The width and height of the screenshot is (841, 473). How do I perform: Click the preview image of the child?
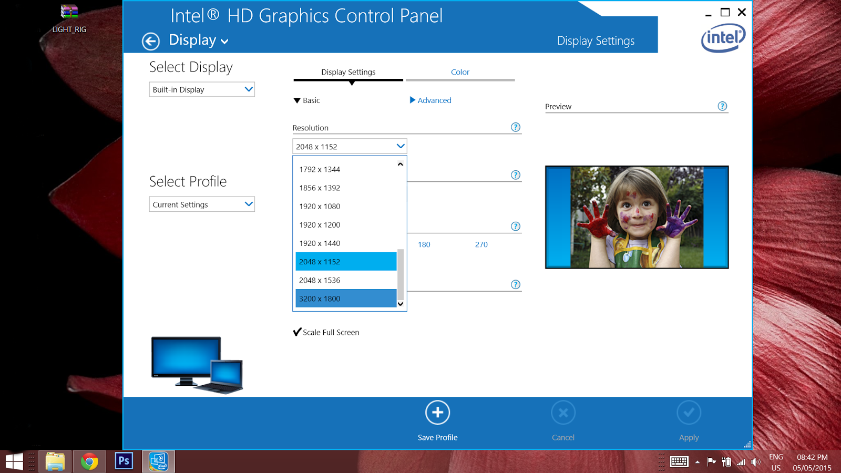[x=637, y=217]
